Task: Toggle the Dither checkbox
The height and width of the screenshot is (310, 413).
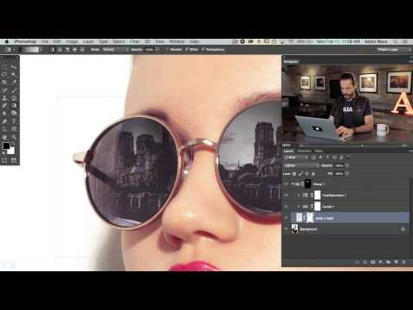Action: coord(187,50)
